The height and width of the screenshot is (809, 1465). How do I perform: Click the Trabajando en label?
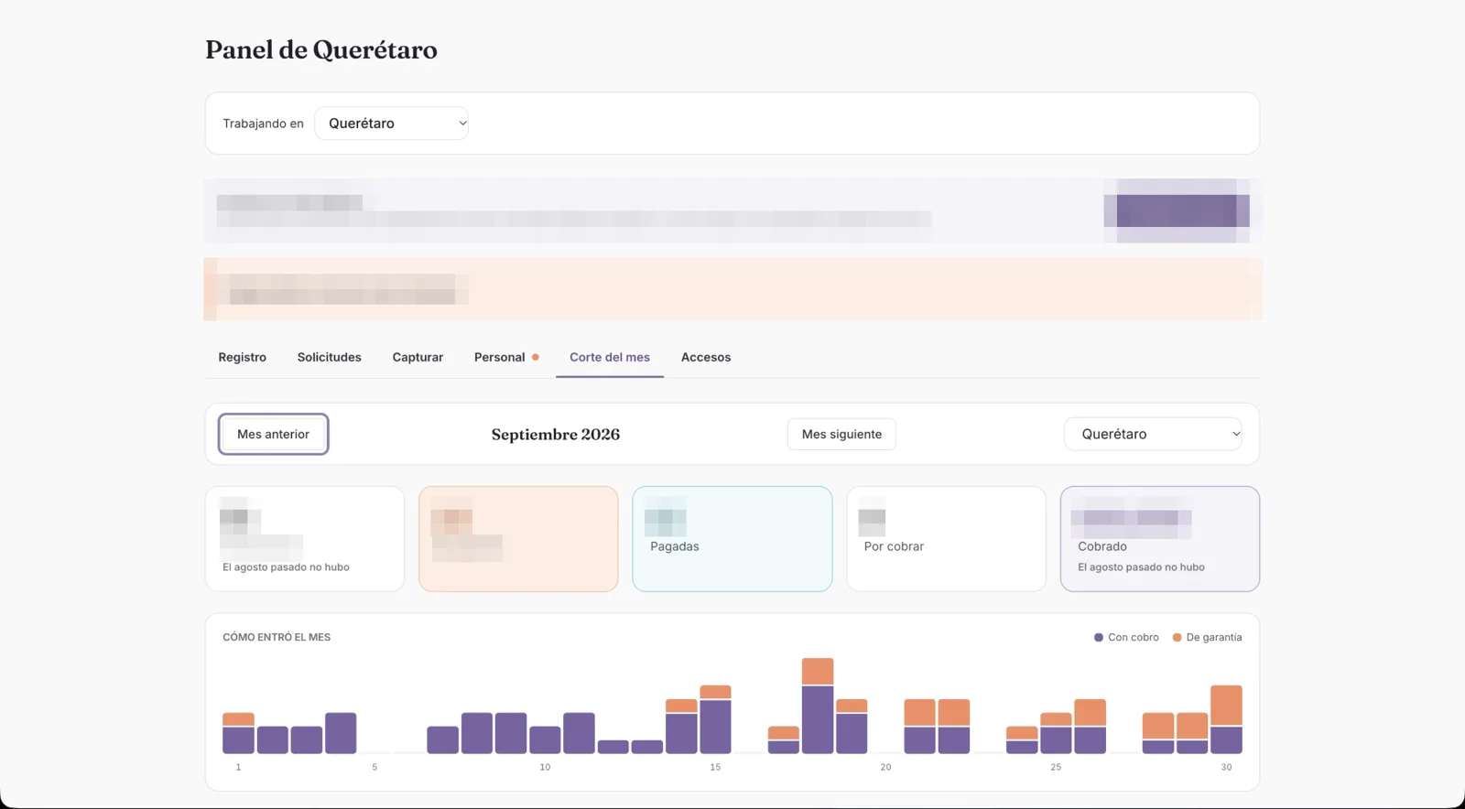pos(263,124)
